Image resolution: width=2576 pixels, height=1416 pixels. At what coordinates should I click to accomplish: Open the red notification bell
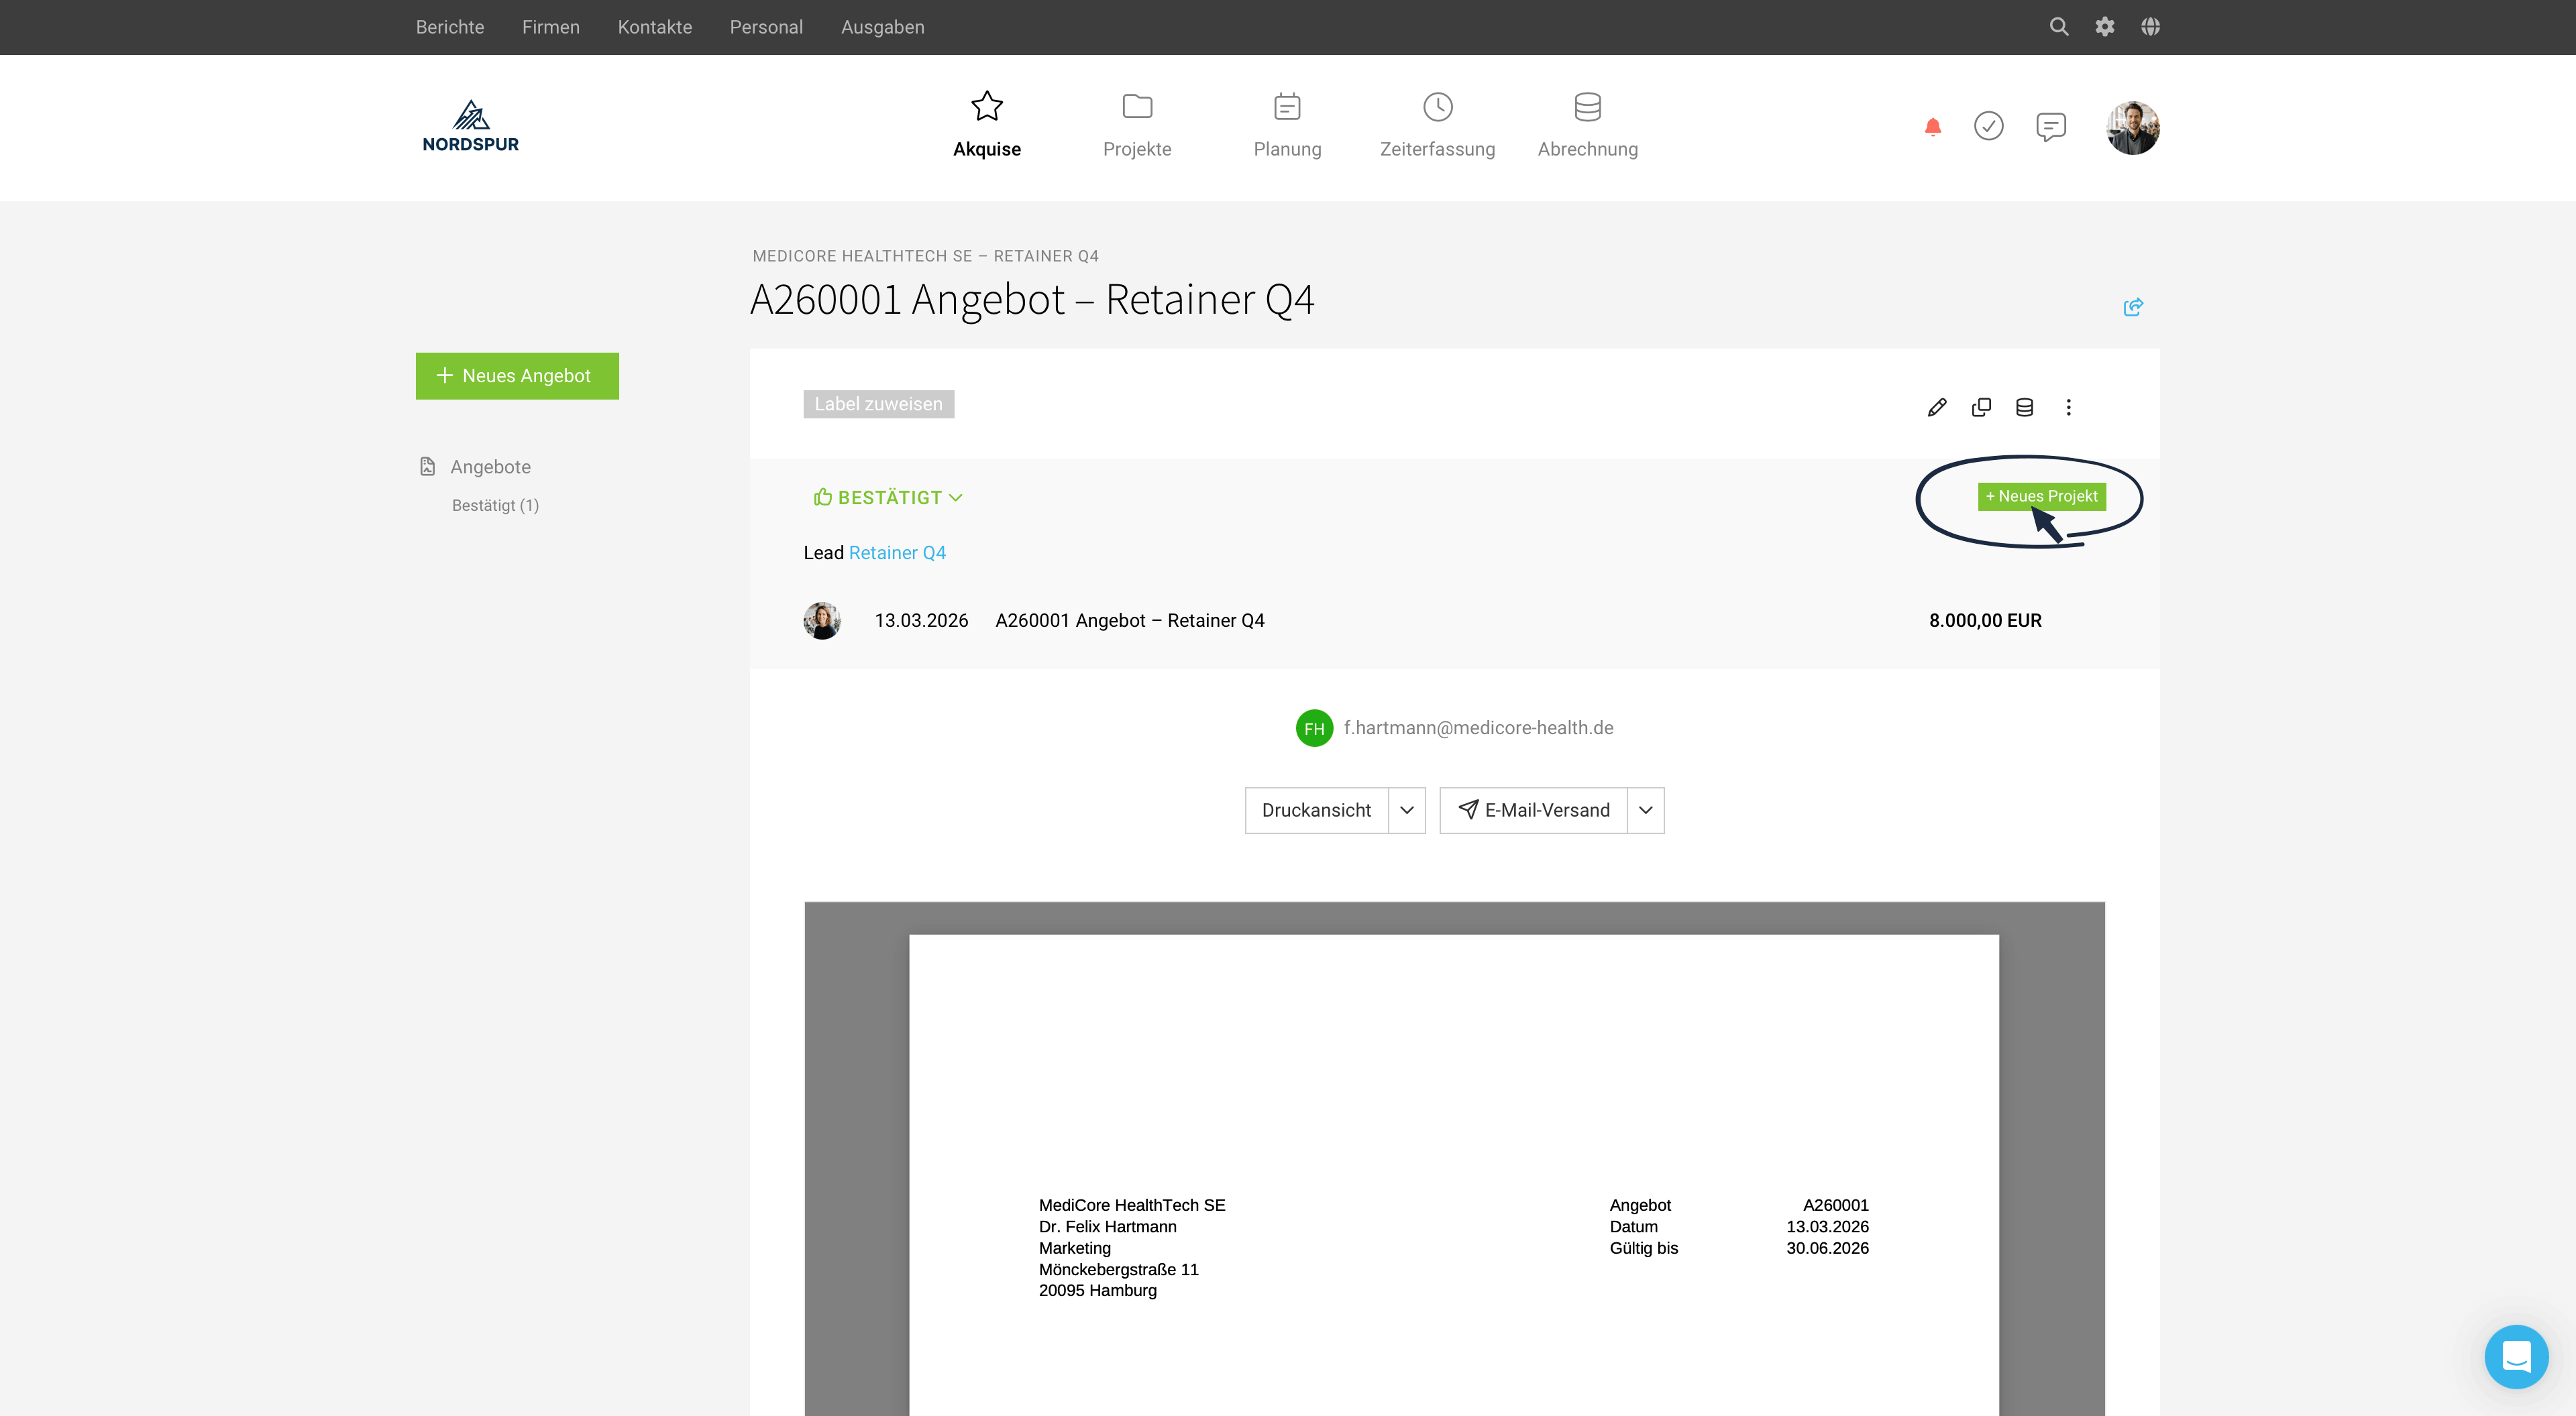(x=1932, y=127)
